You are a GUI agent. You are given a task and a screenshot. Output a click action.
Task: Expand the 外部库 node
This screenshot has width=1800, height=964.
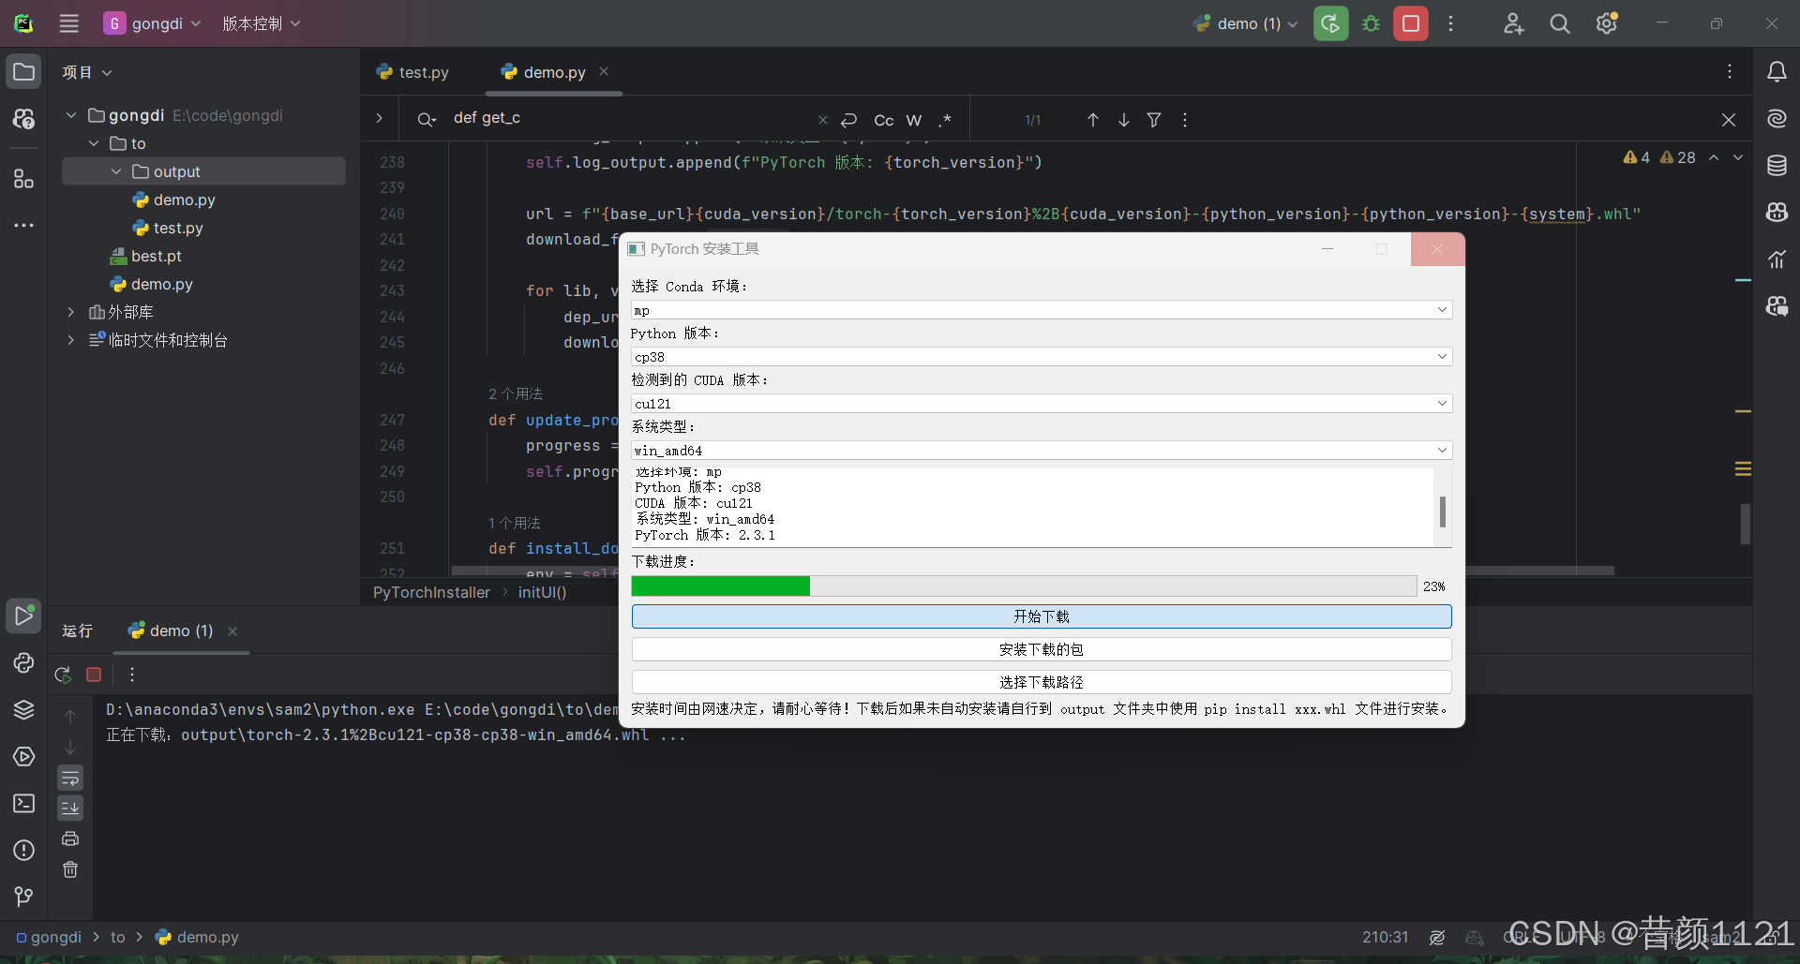(70, 312)
